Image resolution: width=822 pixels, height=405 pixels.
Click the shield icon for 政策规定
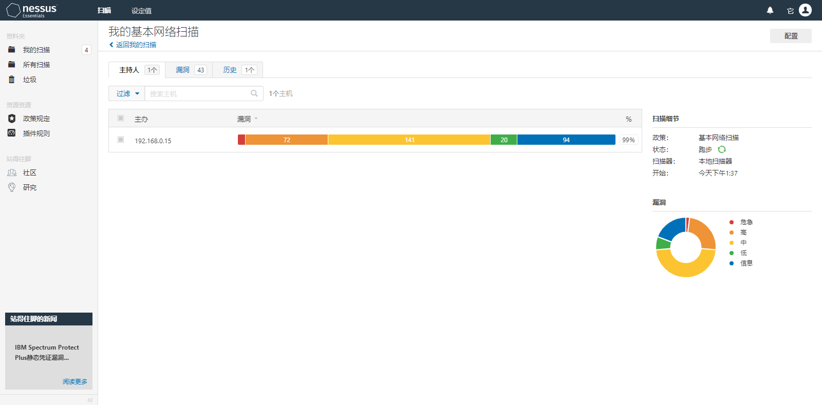tap(12, 119)
